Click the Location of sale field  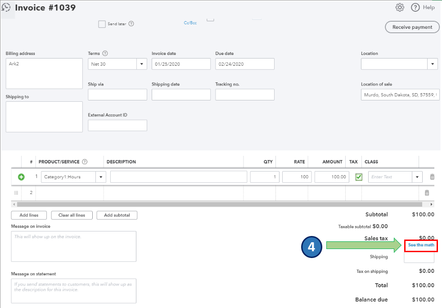tap(400, 95)
